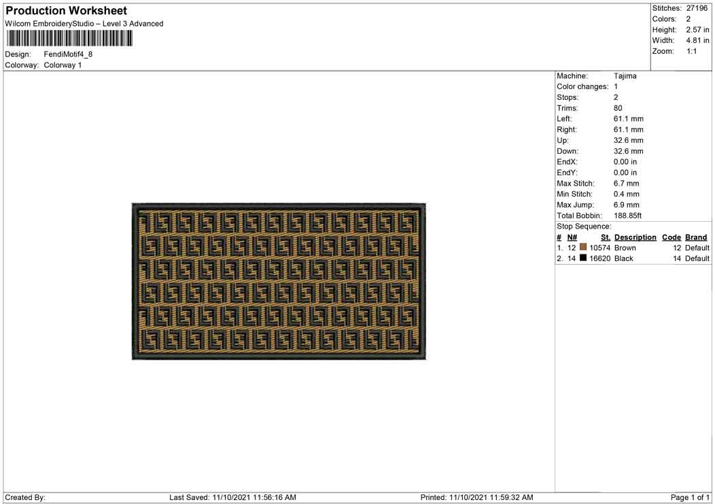Click the 'Colors:' value 2
The width and height of the screenshot is (715, 504).
688,19
